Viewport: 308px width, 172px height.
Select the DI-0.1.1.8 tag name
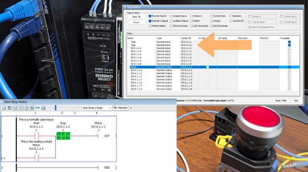[136, 64]
